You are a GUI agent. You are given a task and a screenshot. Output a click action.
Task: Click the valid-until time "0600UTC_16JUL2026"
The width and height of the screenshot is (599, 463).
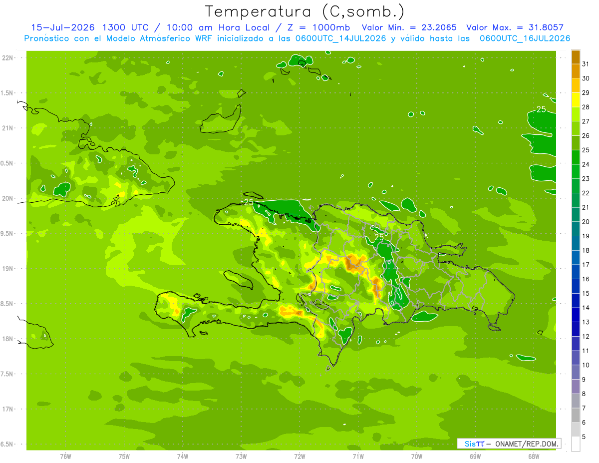point(525,38)
